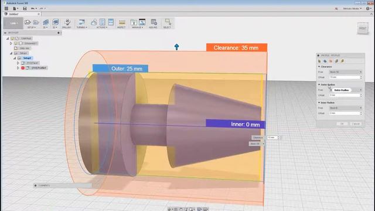Open the workspace switcher dropdown
Image resolution: width=375 pixels, height=211 pixels.
point(13,23)
